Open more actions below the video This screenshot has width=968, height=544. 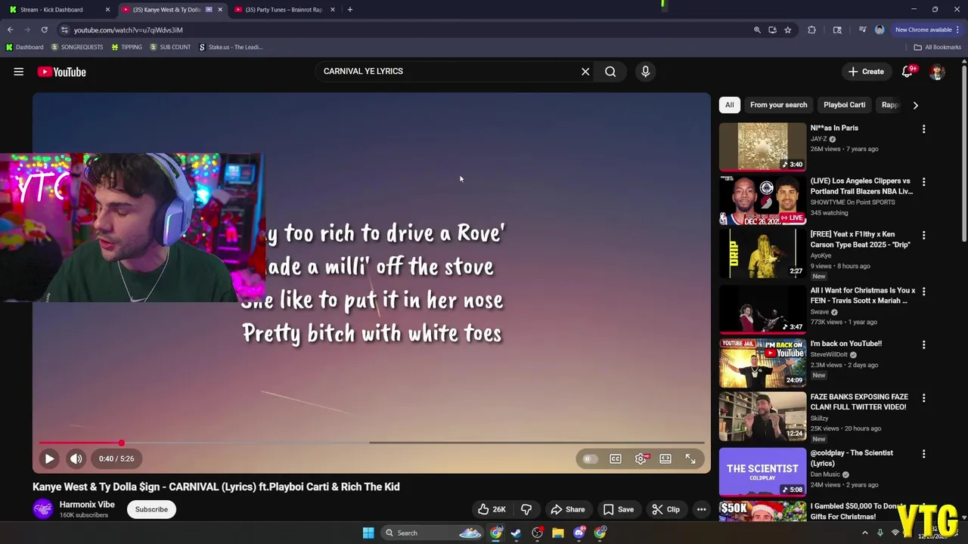tap(702, 509)
